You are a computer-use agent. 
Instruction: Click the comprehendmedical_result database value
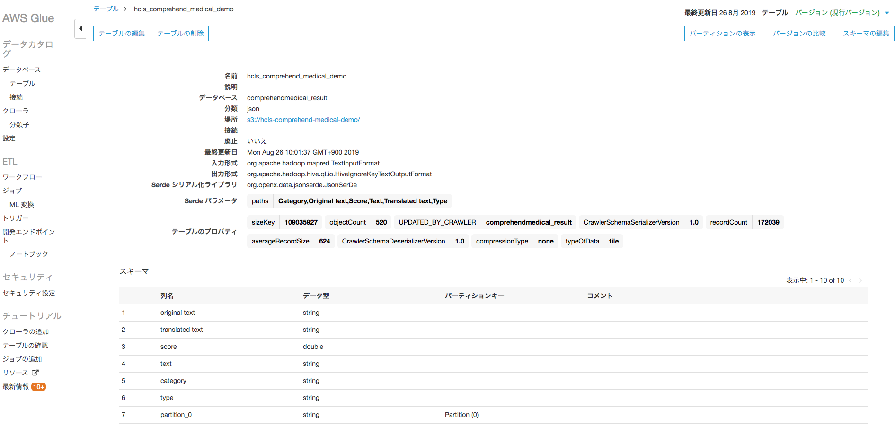click(x=287, y=98)
